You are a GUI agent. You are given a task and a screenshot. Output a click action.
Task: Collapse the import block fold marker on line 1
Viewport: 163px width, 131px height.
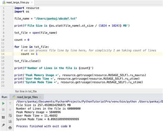point(13,8)
